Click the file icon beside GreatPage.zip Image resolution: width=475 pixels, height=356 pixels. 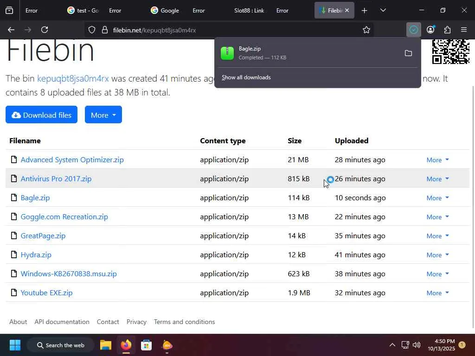[13, 235]
